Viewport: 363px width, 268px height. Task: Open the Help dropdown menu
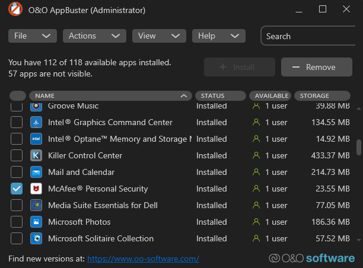click(219, 36)
